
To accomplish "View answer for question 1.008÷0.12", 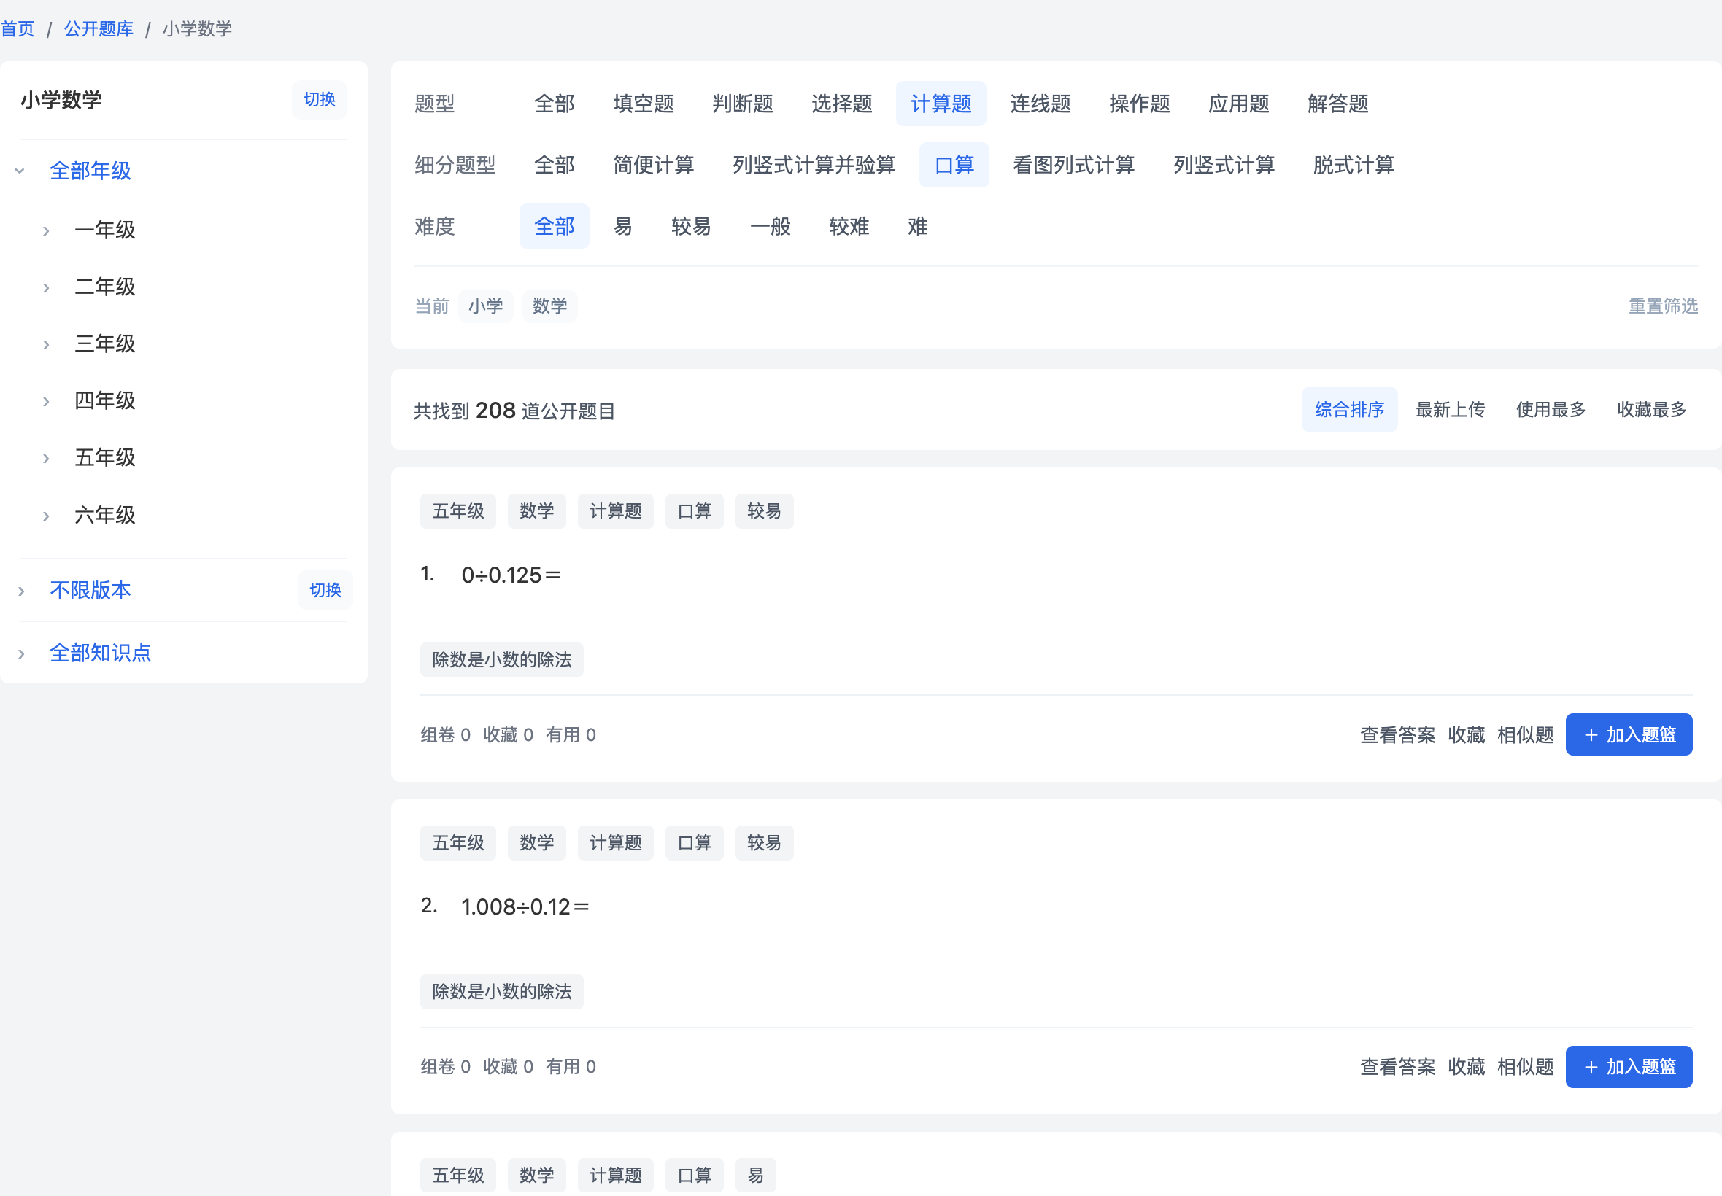I will [x=1397, y=1067].
